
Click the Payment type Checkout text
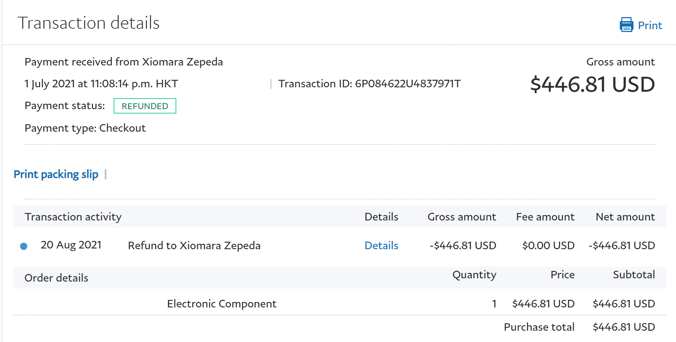pyautogui.click(x=85, y=128)
